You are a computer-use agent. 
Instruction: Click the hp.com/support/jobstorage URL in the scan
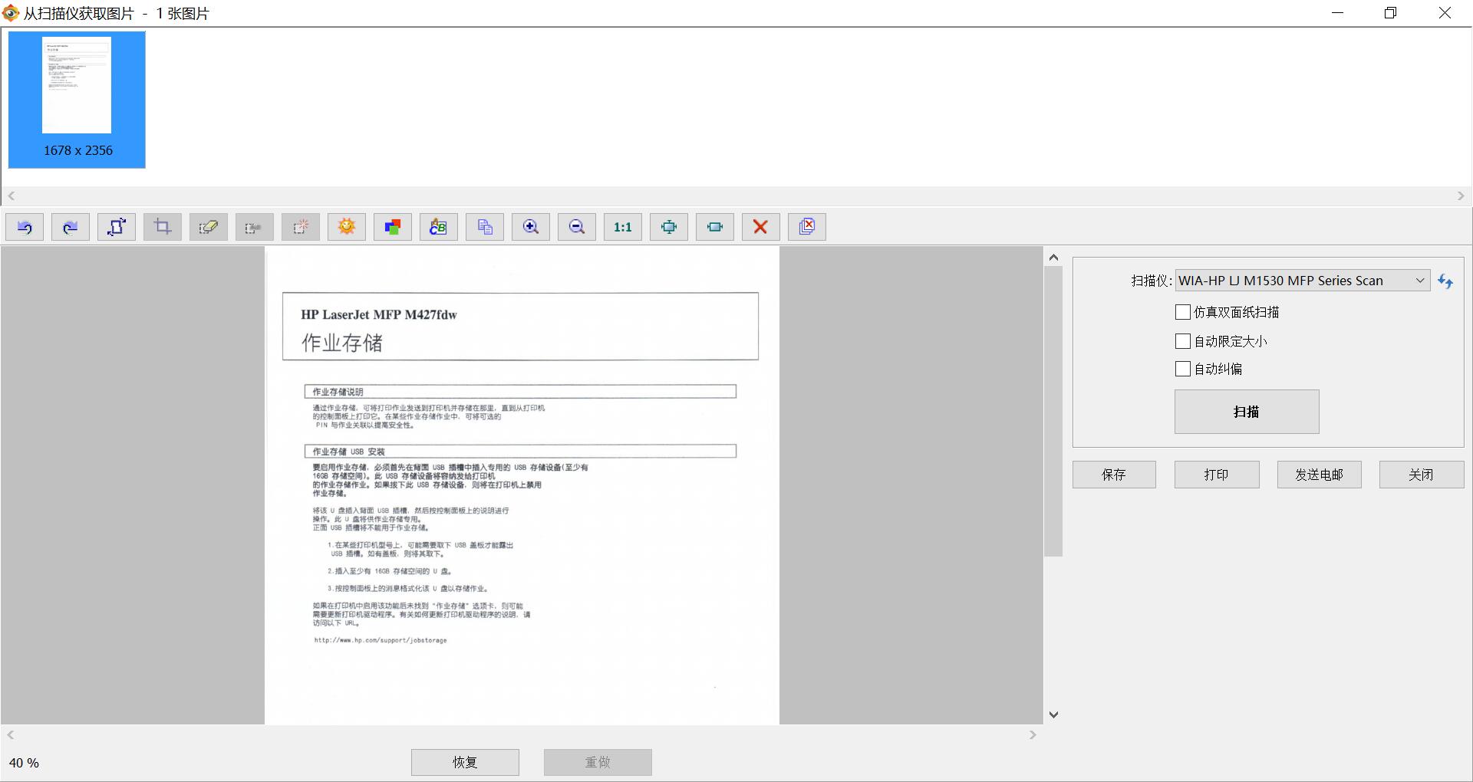[x=381, y=640]
